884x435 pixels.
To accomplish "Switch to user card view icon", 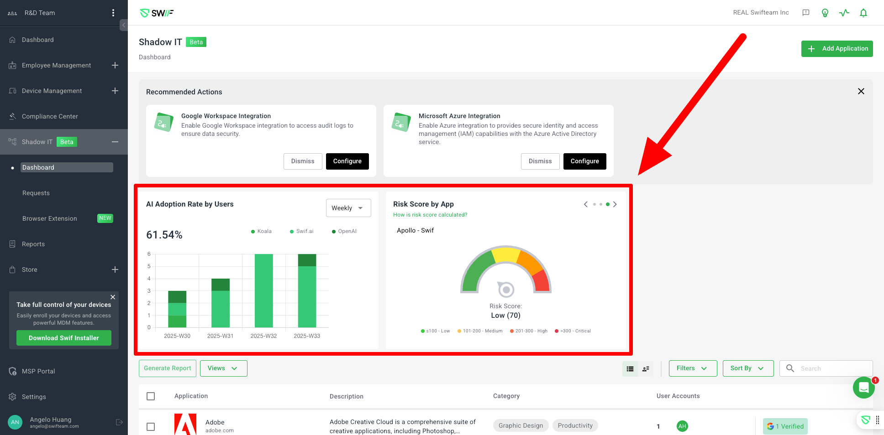I will click(646, 369).
